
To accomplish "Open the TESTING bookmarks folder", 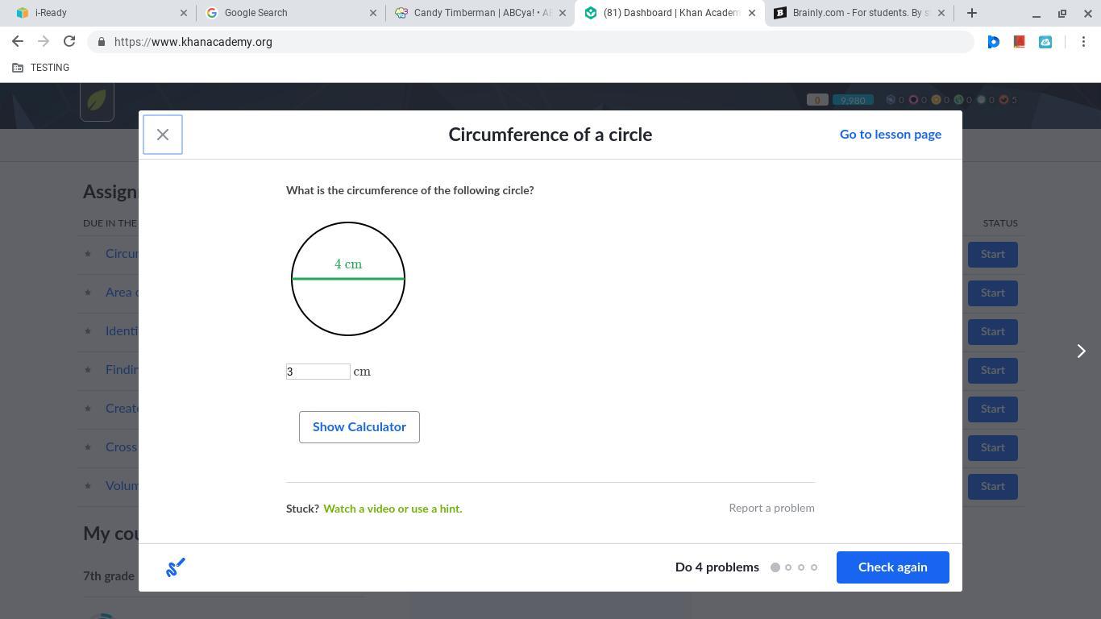I will (x=41, y=68).
